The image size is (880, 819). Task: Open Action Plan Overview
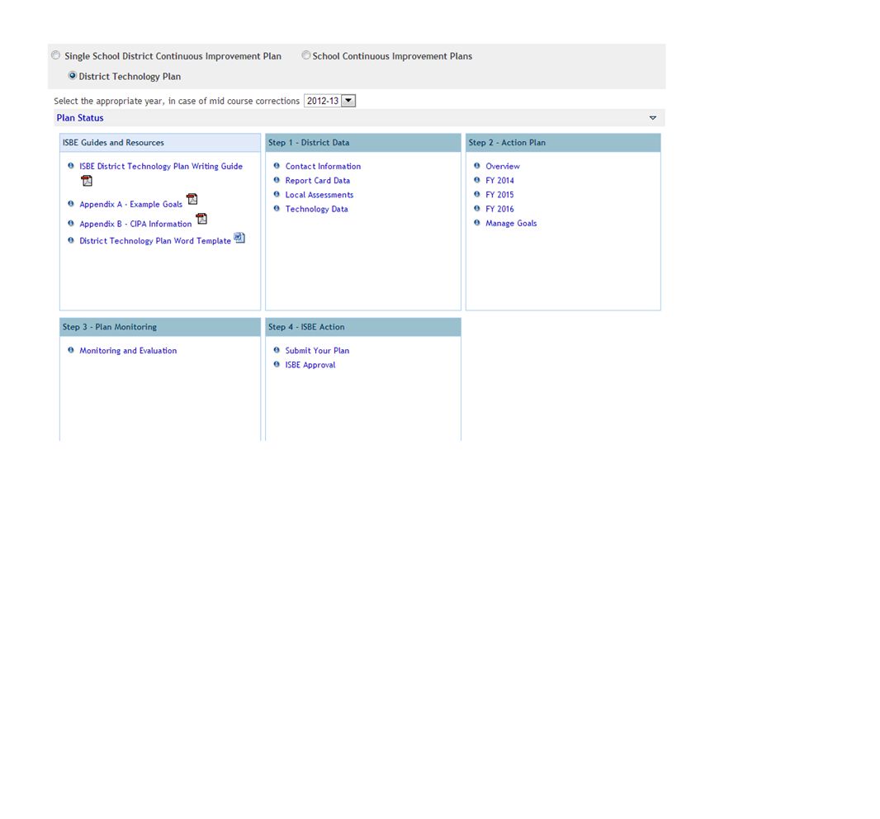pos(502,166)
